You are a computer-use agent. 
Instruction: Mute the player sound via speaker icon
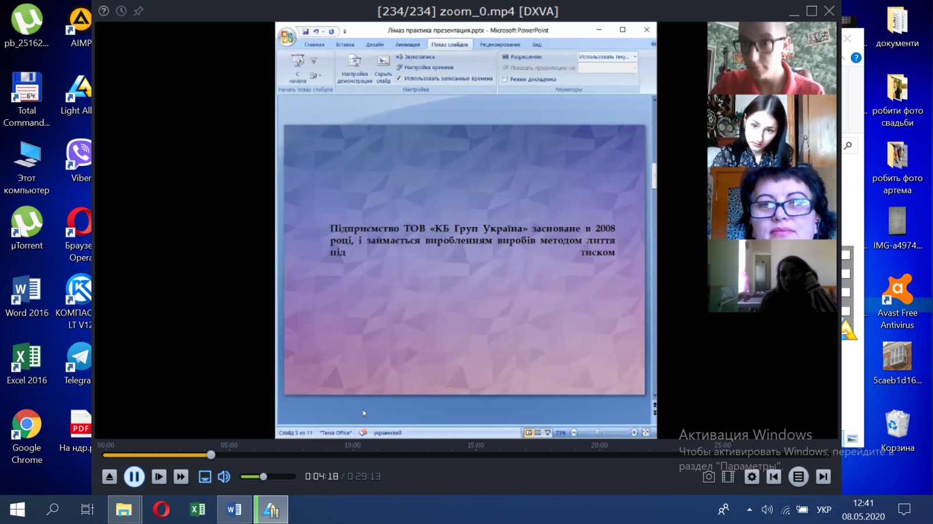tap(224, 477)
